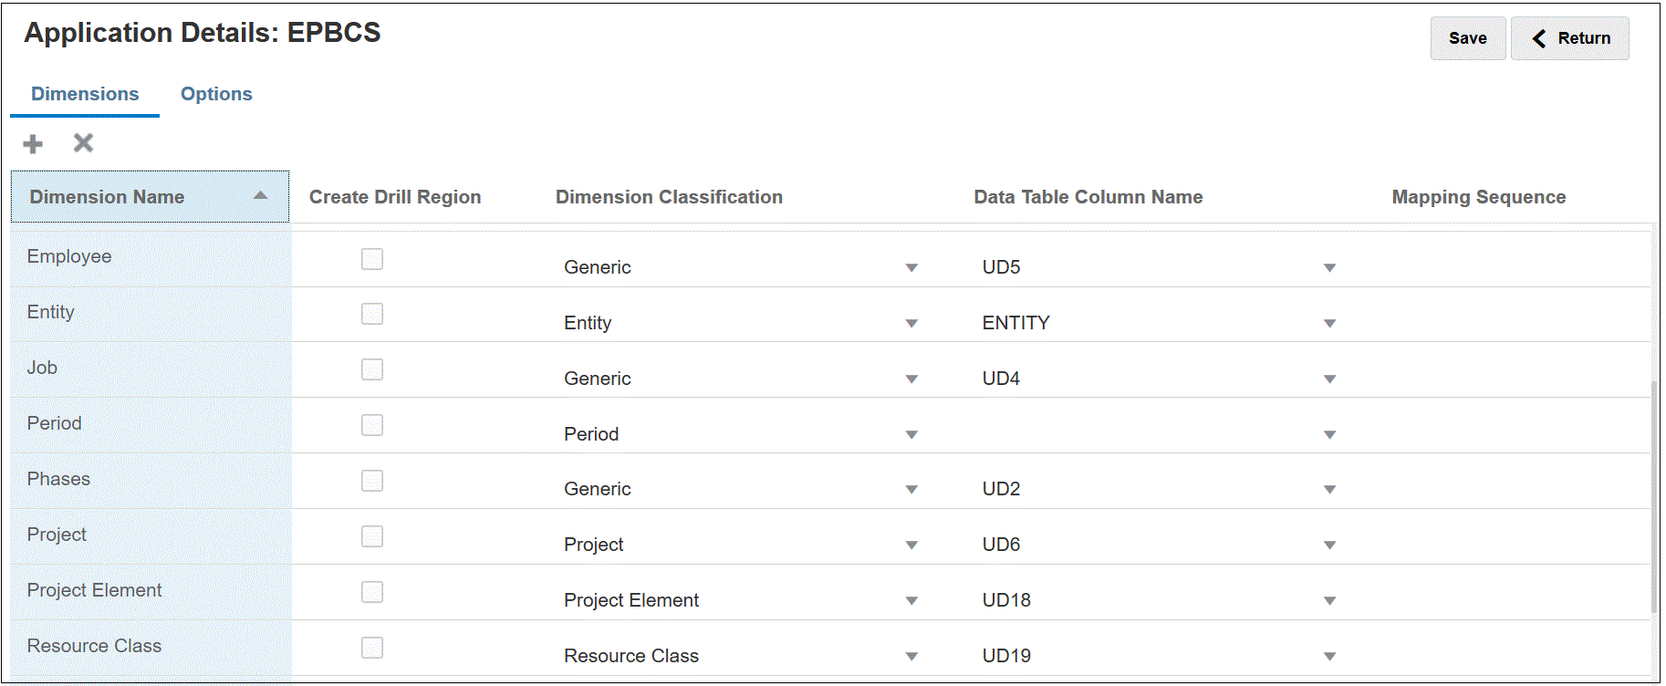Click the delete dimension X icon
The image size is (1666, 686).
pos(83,143)
